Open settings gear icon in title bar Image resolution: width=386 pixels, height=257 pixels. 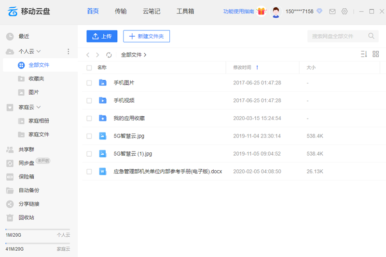click(345, 11)
